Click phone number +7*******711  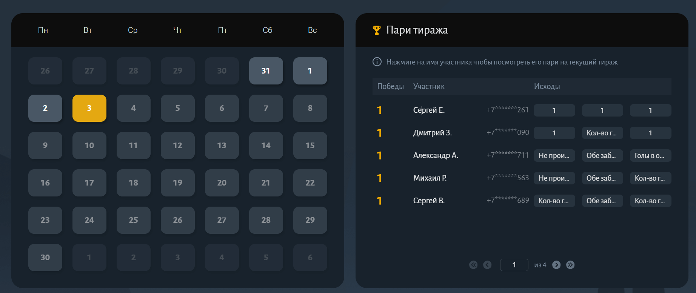pos(508,155)
